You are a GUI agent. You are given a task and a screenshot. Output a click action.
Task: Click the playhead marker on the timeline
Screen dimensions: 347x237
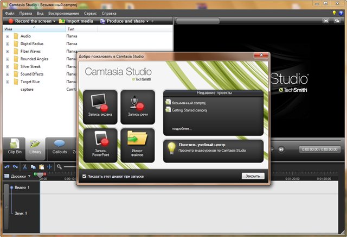coord(40,176)
